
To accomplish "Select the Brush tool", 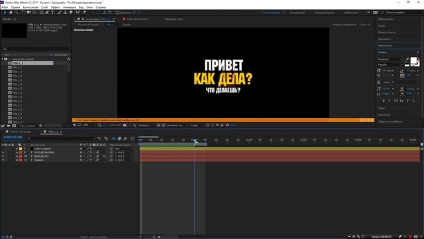I will [60, 13].
